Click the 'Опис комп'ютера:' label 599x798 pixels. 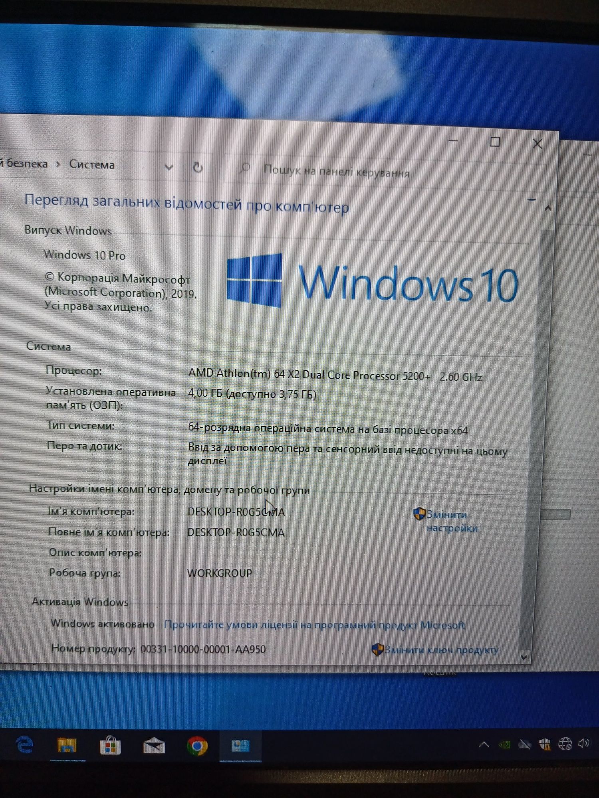click(95, 553)
